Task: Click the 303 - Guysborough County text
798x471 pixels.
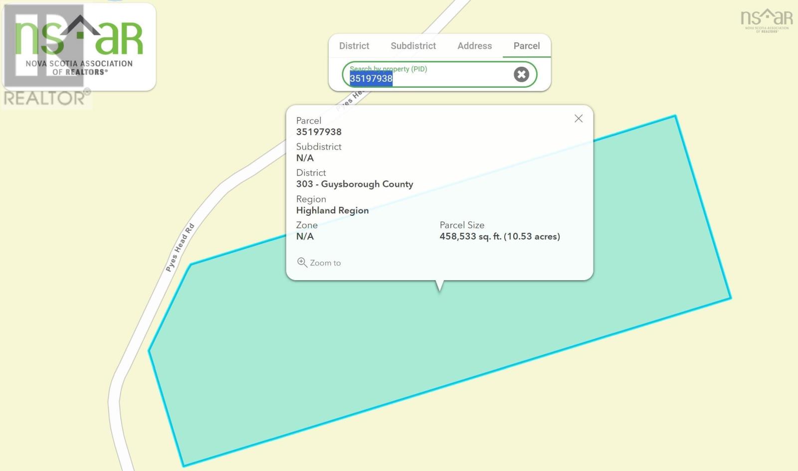Action: 355,184
